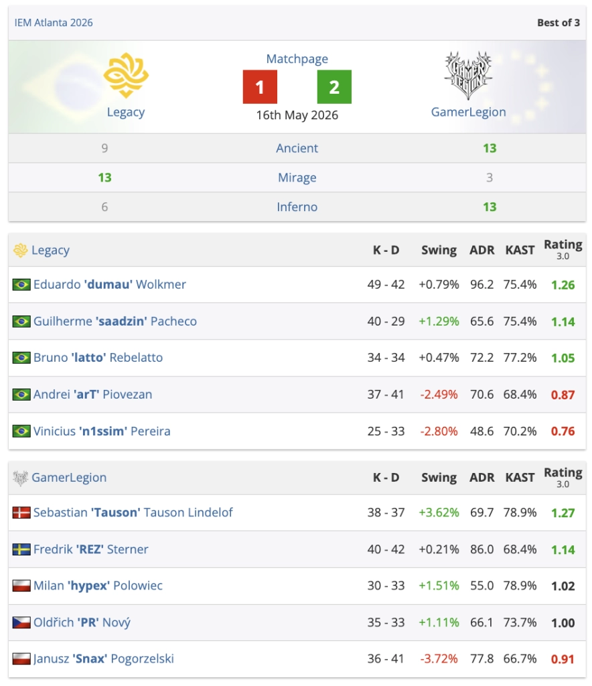Screen dimensions: 592x686
Task: Click the red score box showing 1
Action: [x=260, y=86]
